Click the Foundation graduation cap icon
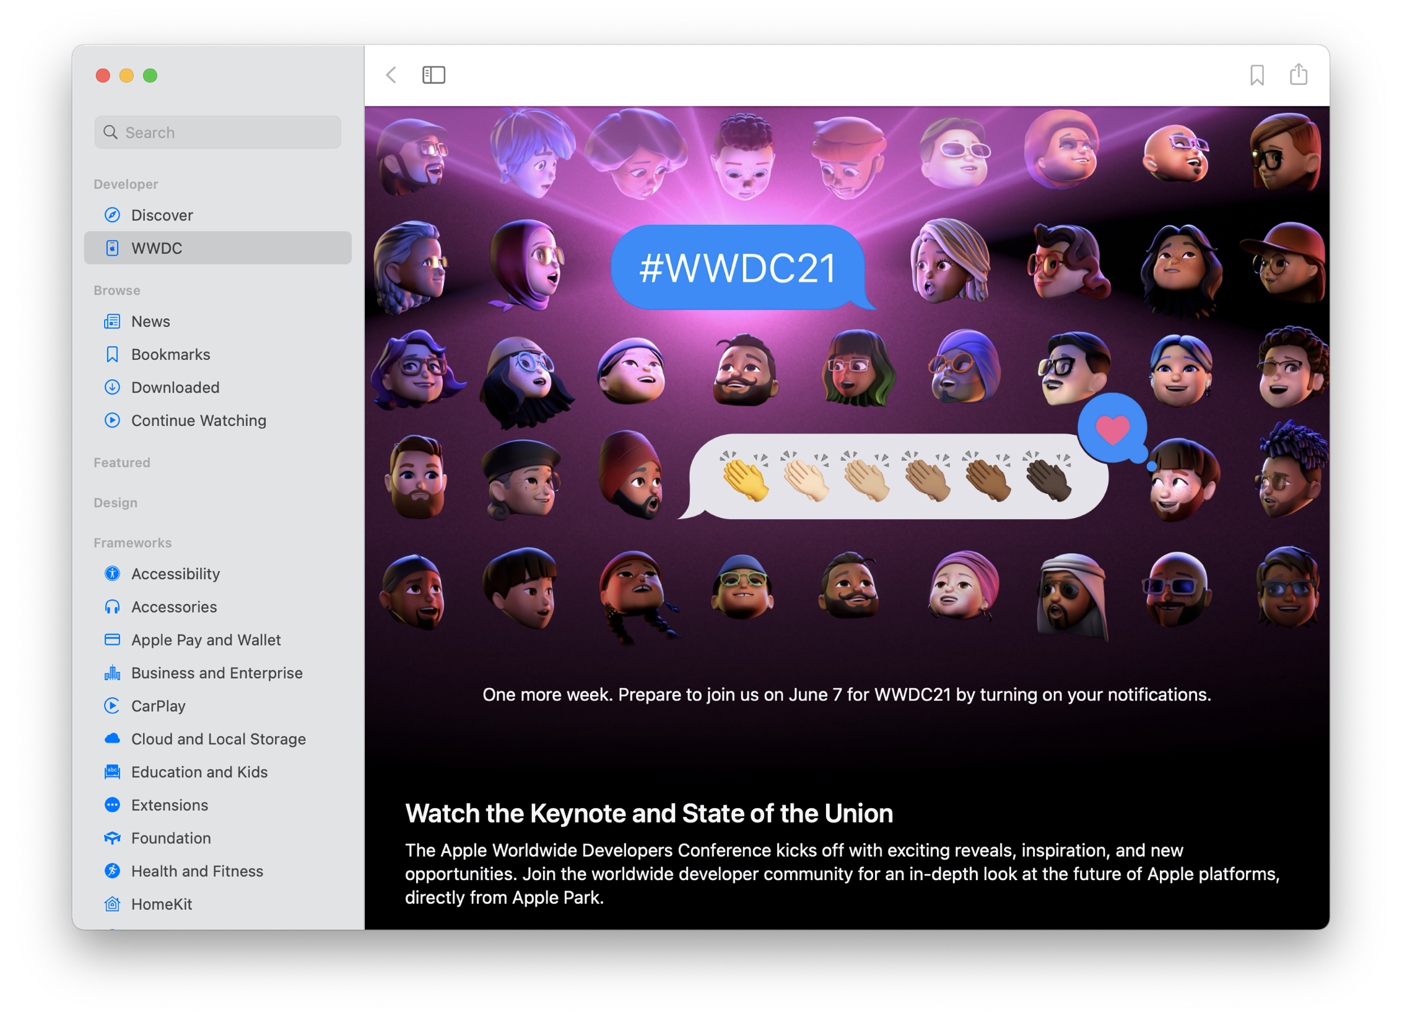The image size is (1402, 1017). click(112, 838)
